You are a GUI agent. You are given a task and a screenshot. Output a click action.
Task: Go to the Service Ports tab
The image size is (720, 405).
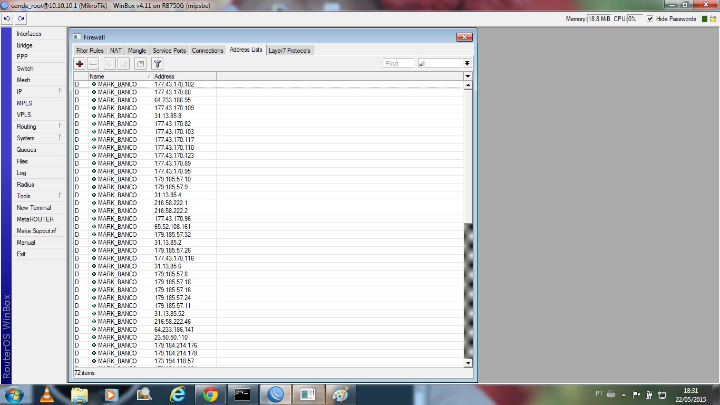click(x=169, y=51)
